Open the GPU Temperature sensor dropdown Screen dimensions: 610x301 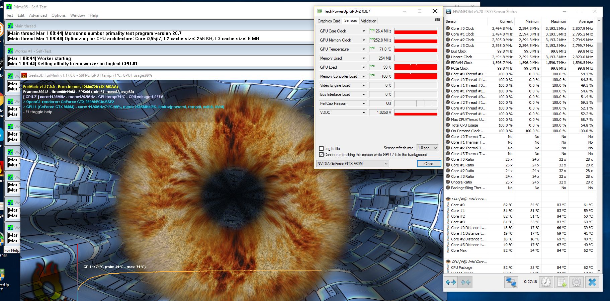(x=364, y=49)
